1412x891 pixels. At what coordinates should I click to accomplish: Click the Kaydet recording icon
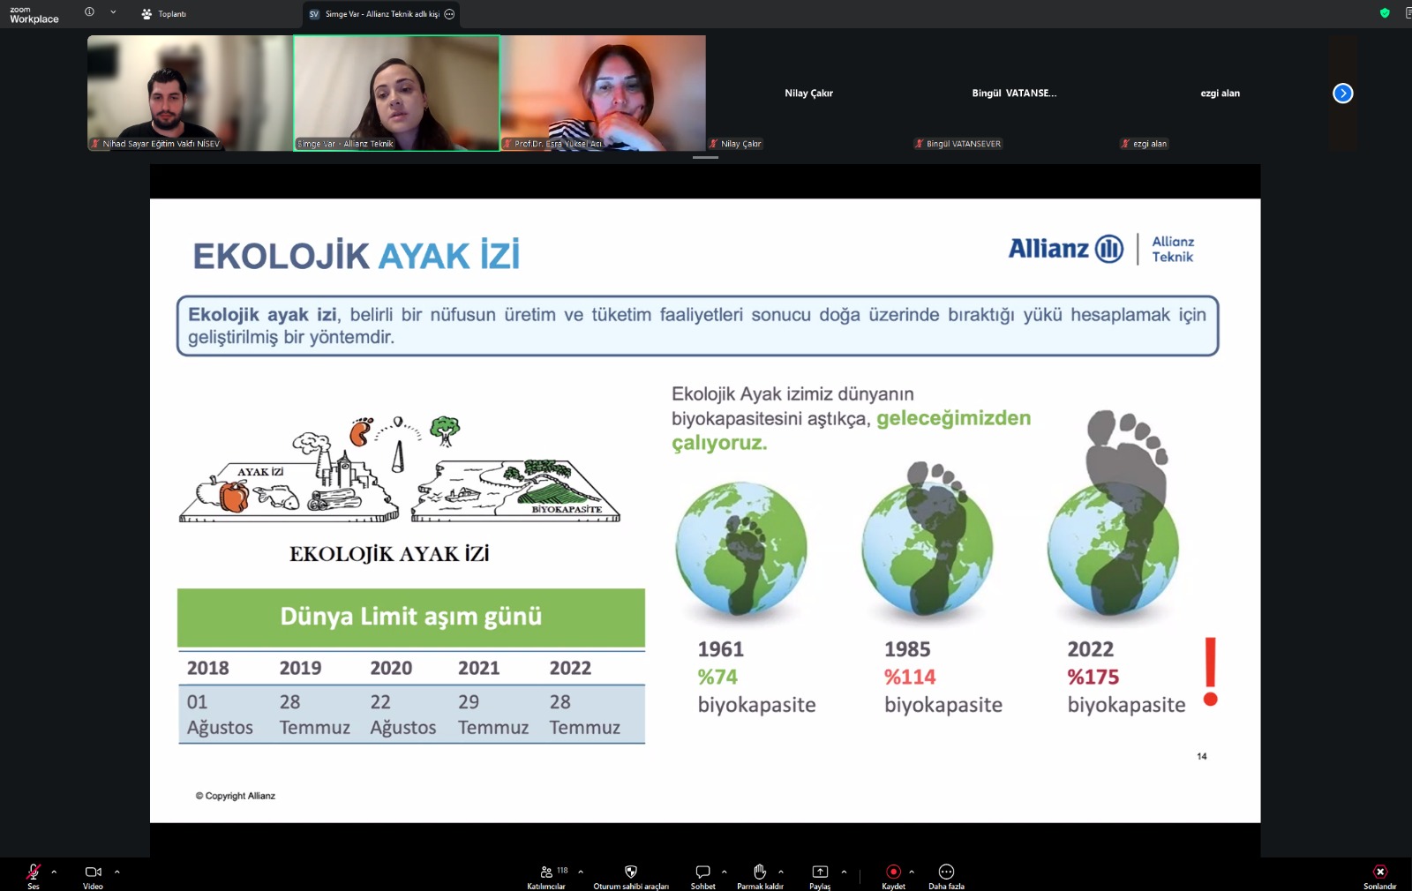pyautogui.click(x=893, y=872)
